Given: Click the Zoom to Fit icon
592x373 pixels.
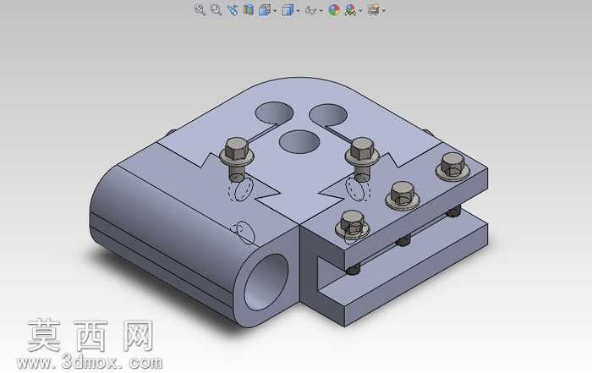Looking at the screenshot, I should pos(200,10).
